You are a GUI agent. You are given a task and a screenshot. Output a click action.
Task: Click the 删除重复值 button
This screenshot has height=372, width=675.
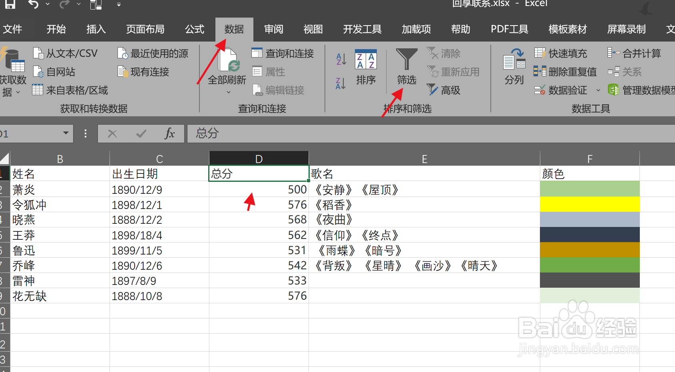(x=565, y=72)
